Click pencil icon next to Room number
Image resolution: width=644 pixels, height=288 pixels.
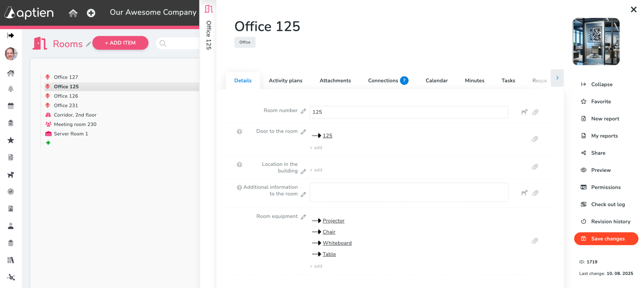pos(303,111)
